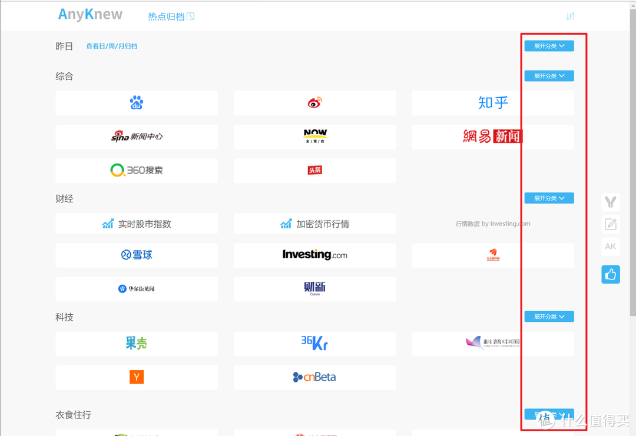Screen dimensions: 636x436
Task: Open the NOW 全现在 card
Action: 314,137
